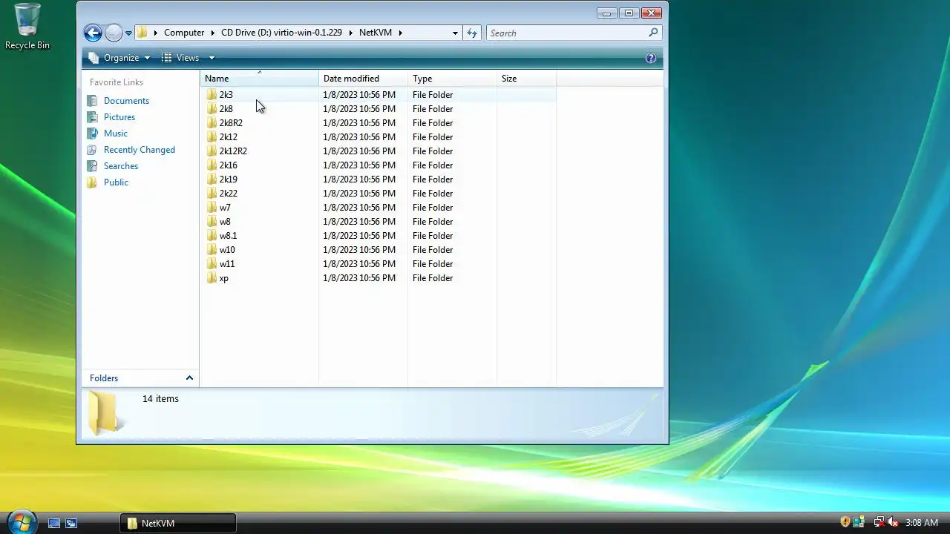The height and width of the screenshot is (534, 950).
Task: Select the w10 folder icon
Action: click(212, 250)
